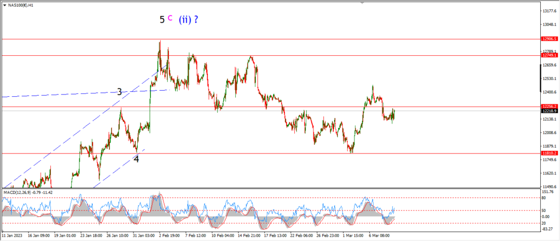Screen dimensions: 560x241
Task: Click the red 11810.2 price level tag
Action: click(549, 153)
